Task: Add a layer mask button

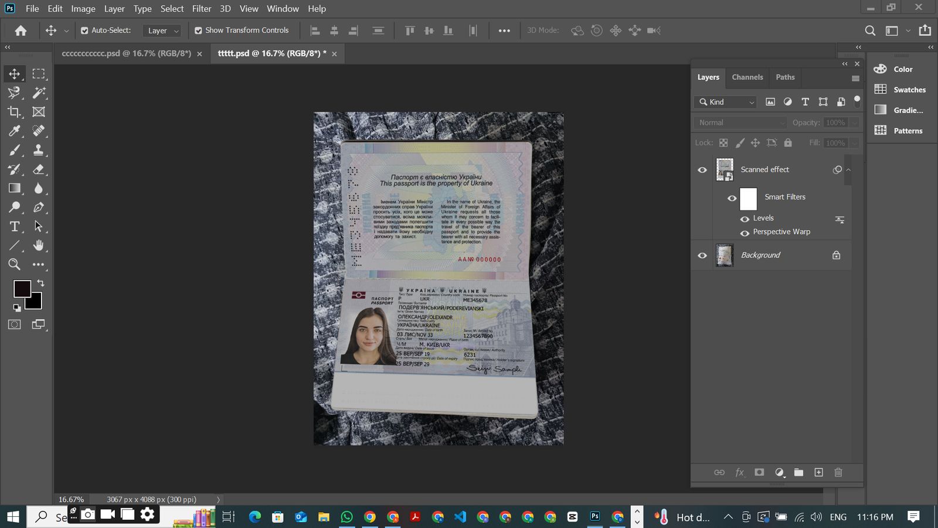Action: [759, 472]
